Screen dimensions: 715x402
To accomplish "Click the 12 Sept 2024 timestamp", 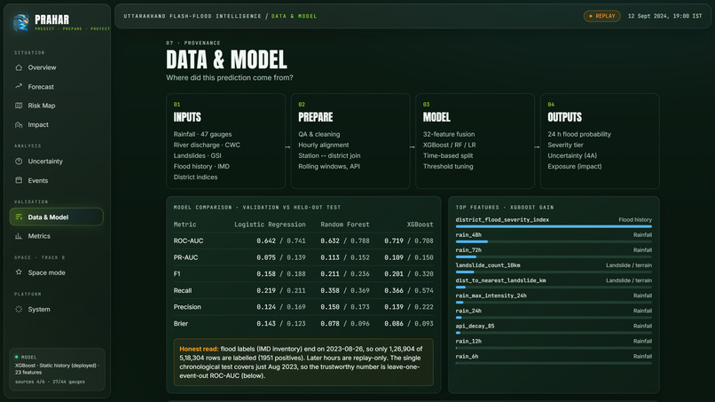I will 664,16.
